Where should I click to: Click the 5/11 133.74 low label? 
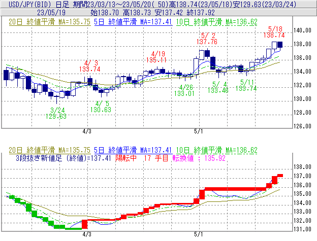[246, 85]
